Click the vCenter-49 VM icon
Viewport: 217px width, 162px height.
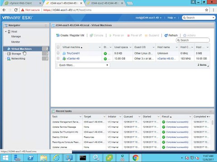pyautogui.click(x=64, y=58)
